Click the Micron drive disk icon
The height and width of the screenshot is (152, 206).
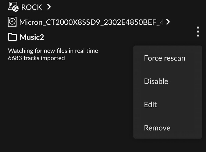tap(12, 22)
